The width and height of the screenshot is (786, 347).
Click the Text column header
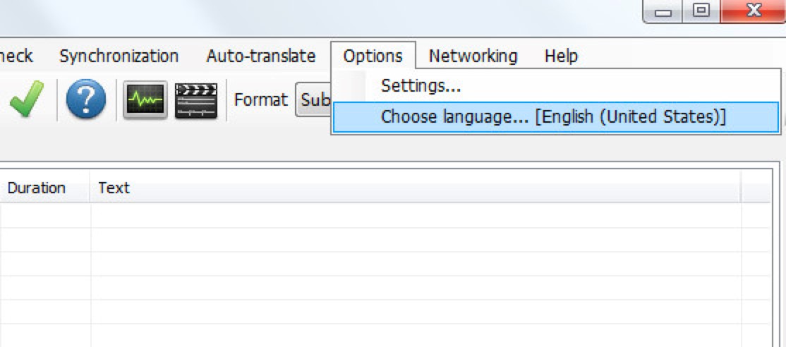[114, 188]
